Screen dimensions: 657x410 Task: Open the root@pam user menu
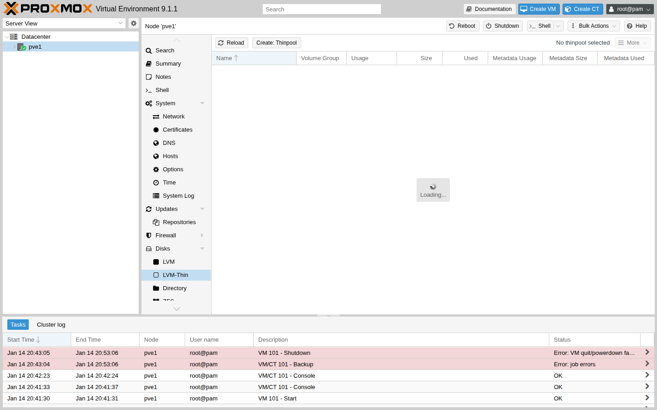click(x=630, y=9)
